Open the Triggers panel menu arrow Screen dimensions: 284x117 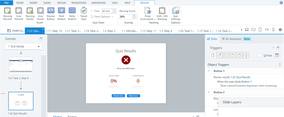point(273,48)
